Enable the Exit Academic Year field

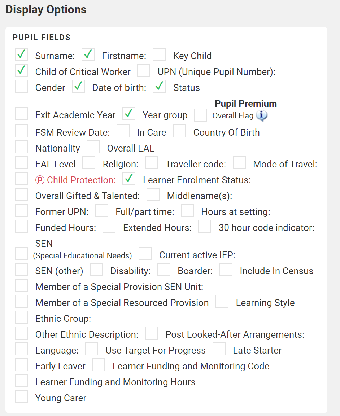coord(21,114)
